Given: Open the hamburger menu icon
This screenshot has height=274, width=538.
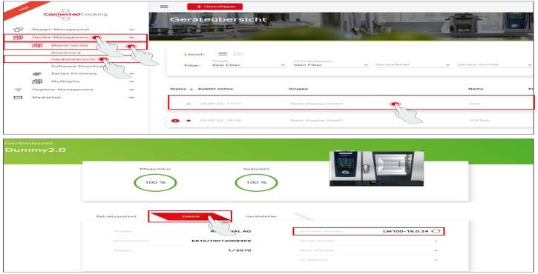Looking at the screenshot, I should coord(164,7).
